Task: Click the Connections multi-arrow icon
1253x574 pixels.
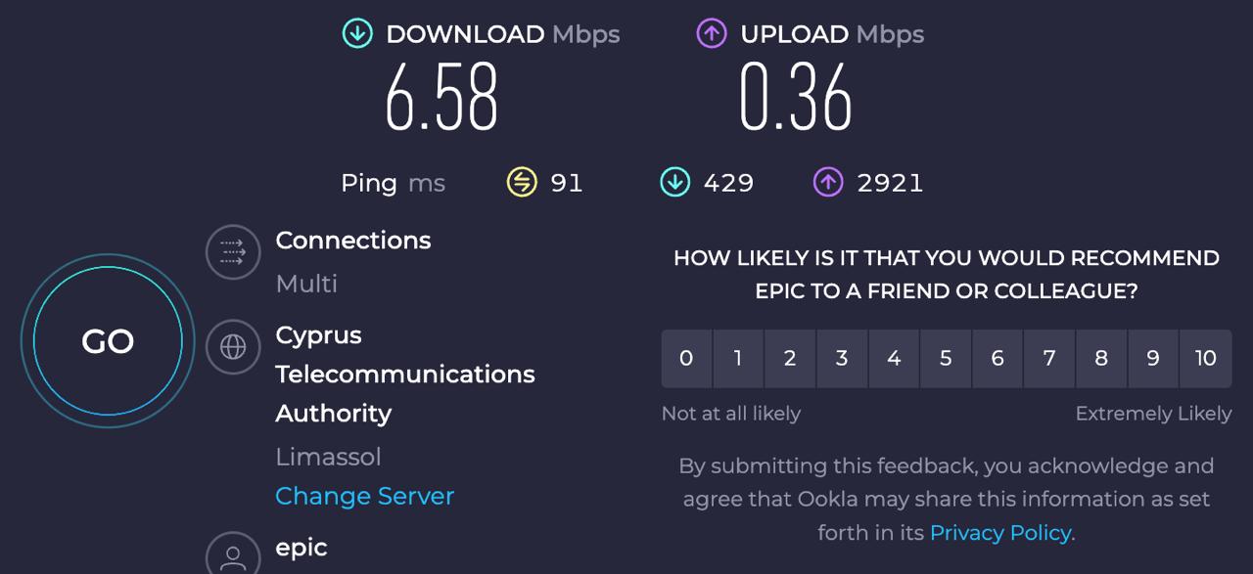Action: click(x=233, y=253)
